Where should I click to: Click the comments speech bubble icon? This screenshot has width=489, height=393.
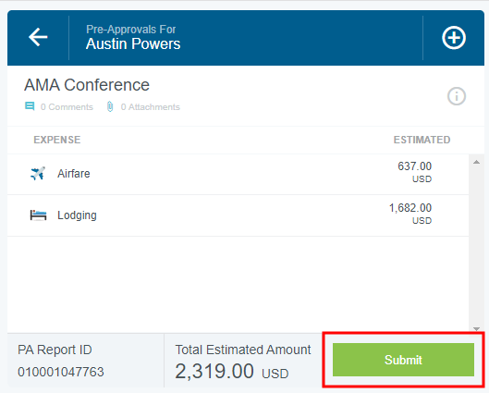[30, 106]
